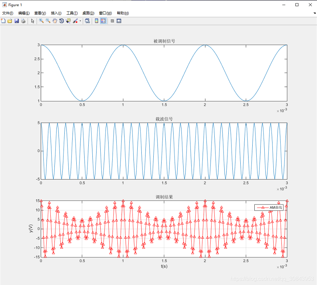Open the 编辑(E) menu
The width and height of the screenshot is (317, 285).
[24, 13]
